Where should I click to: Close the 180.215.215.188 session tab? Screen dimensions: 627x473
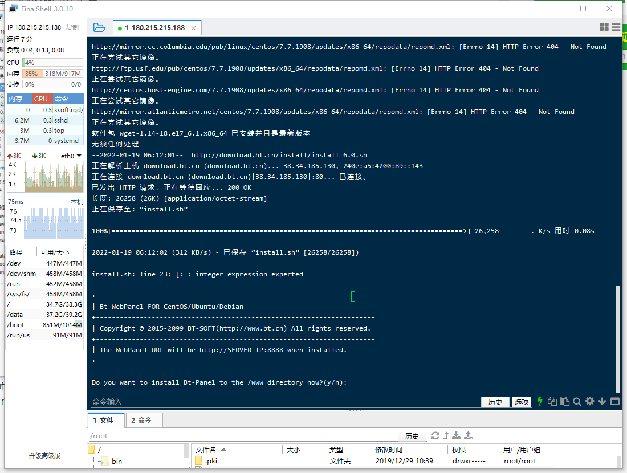pyautogui.click(x=194, y=28)
